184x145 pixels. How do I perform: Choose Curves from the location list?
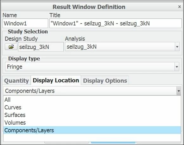tap(92, 107)
